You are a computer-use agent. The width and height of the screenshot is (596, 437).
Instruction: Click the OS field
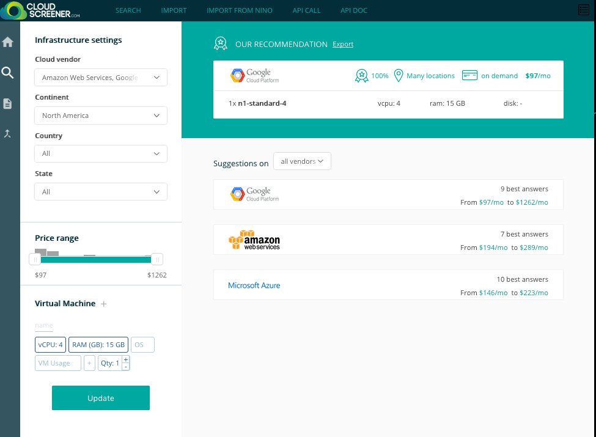[142, 345]
